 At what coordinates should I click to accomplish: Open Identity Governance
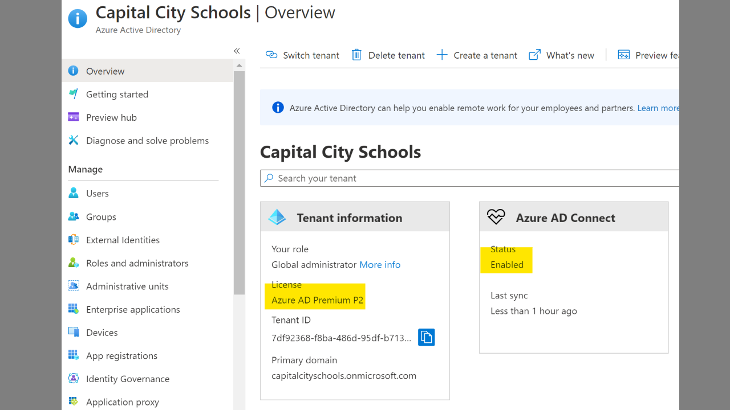(x=147, y=379)
